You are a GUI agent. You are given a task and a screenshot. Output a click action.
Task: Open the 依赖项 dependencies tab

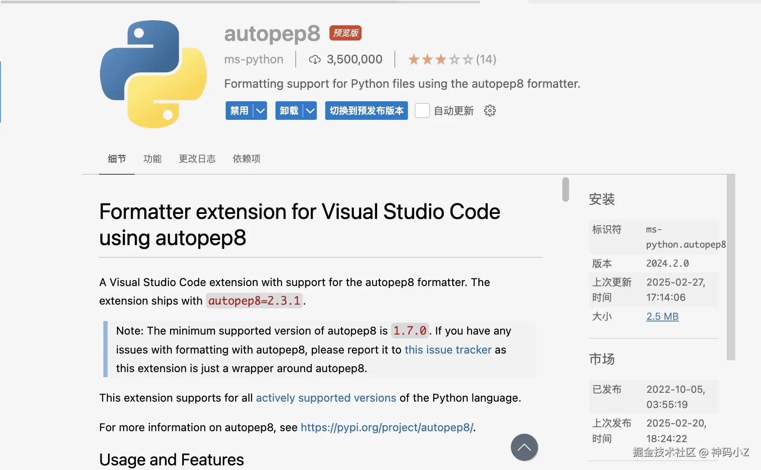tap(246, 159)
